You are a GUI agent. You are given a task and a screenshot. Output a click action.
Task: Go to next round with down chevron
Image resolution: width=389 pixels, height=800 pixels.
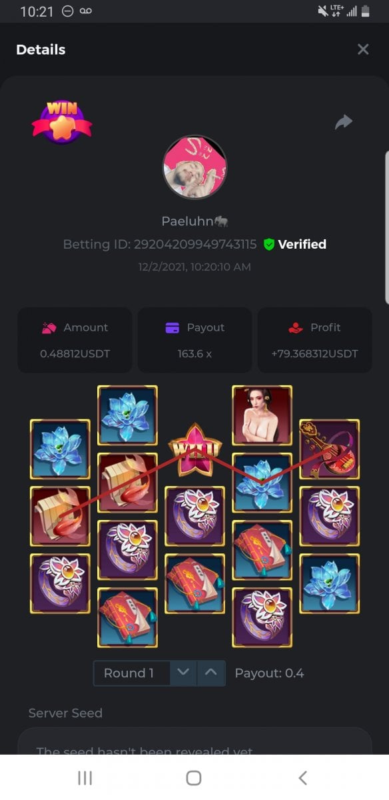click(x=185, y=673)
